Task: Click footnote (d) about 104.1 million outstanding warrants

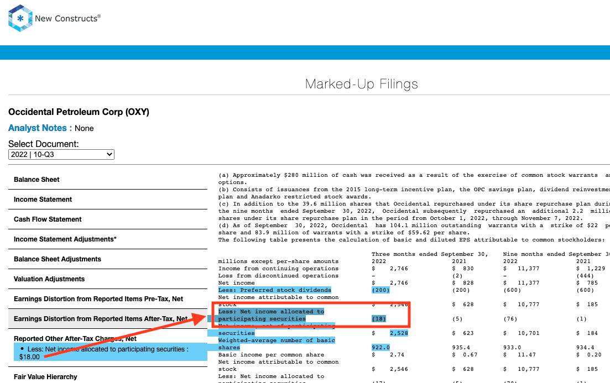Action: pyautogui.click(x=414, y=229)
